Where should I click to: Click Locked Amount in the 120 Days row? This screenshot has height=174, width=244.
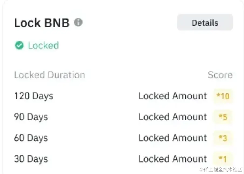[x=173, y=96]
